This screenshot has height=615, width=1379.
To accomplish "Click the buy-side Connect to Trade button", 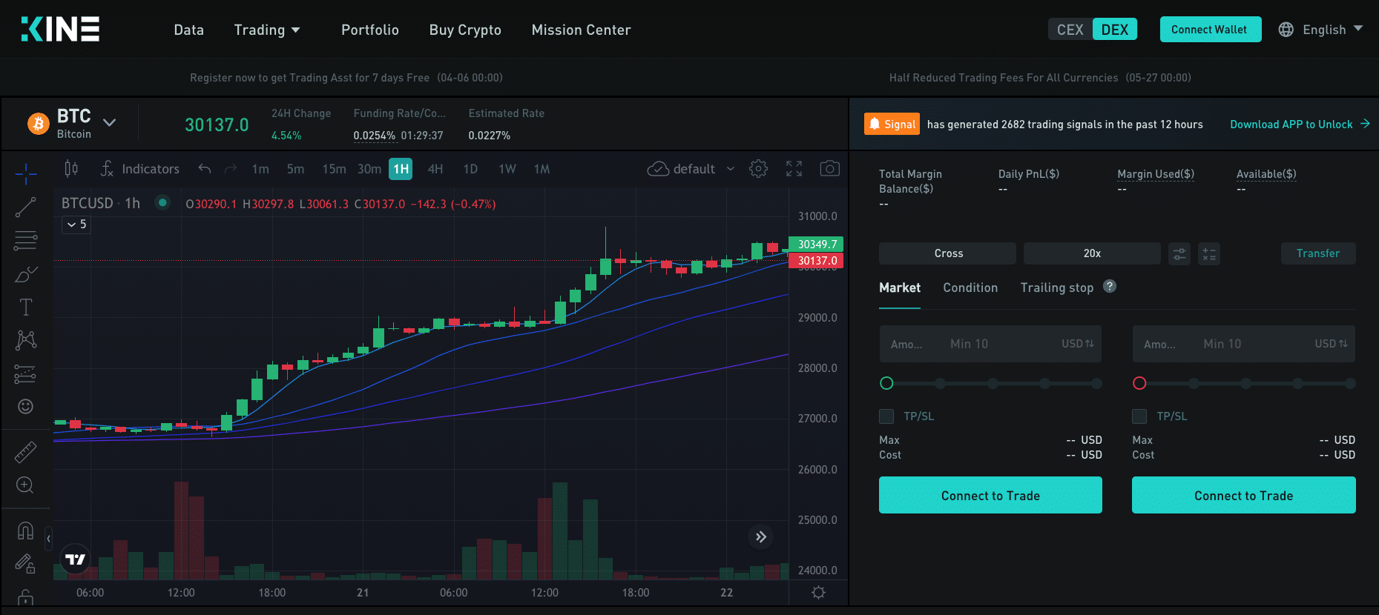I will (990, 495).
